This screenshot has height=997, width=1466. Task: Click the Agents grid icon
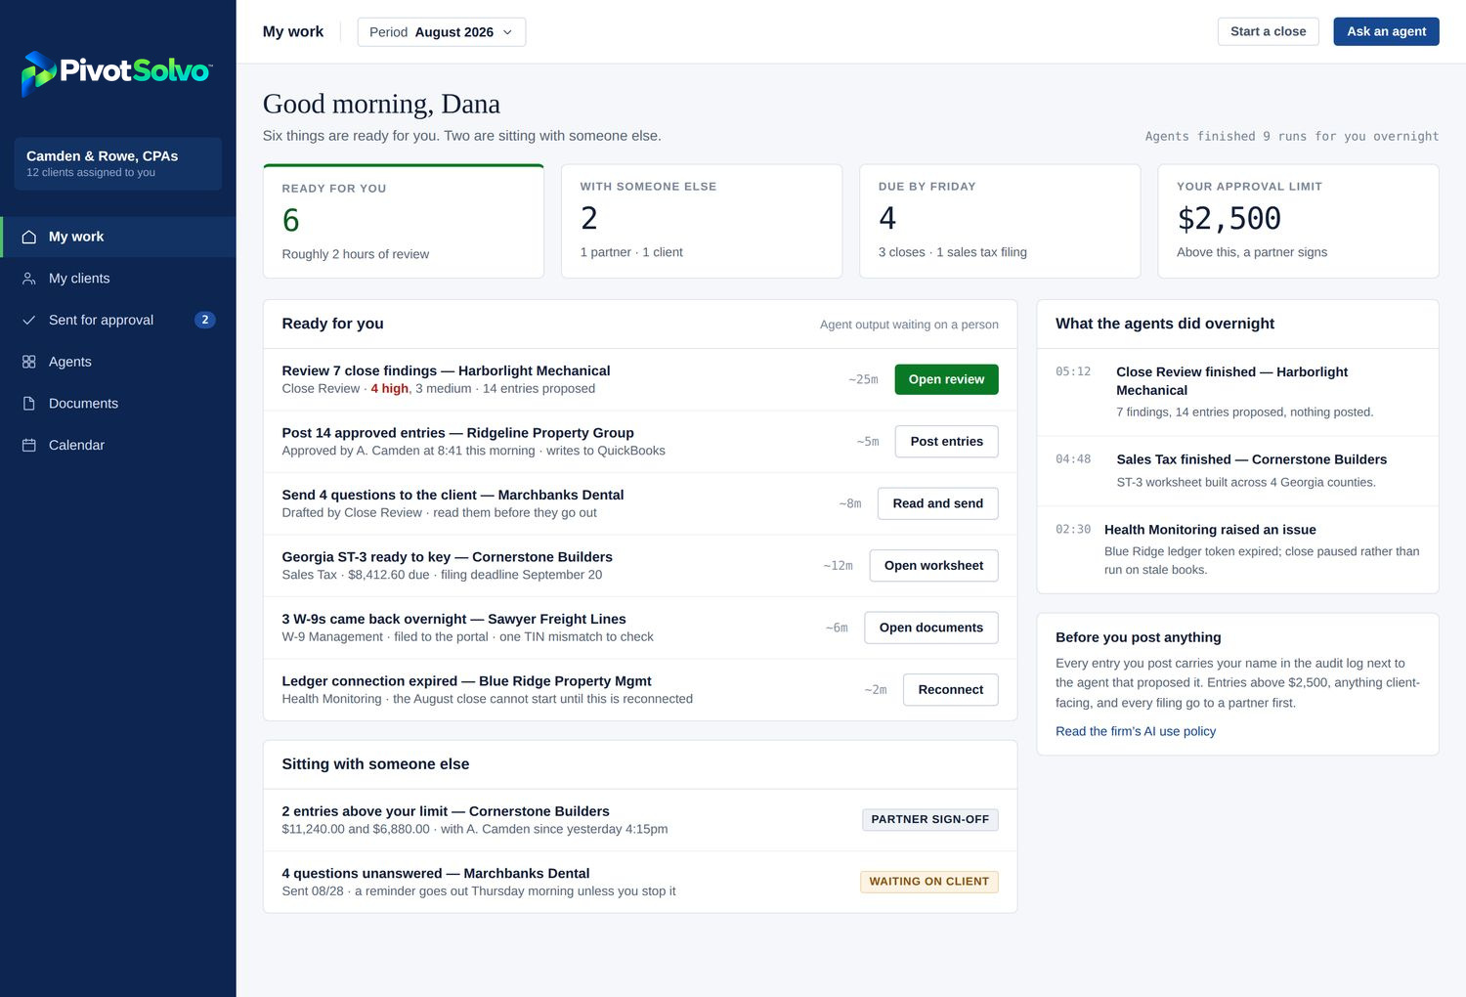29,362
